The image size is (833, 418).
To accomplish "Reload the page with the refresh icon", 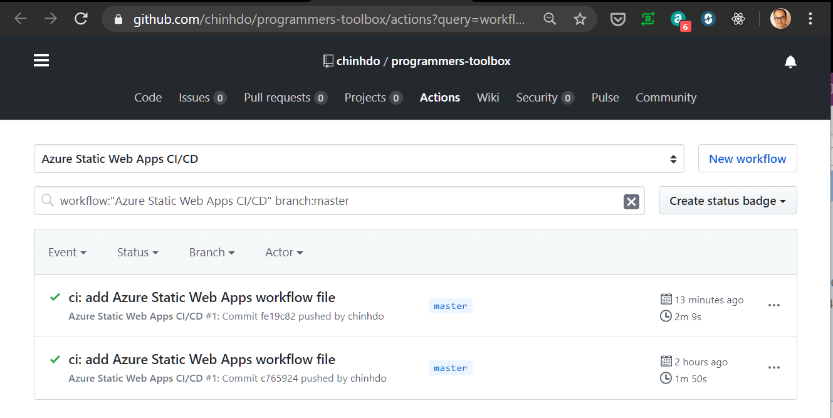I will tap(81, 19).
